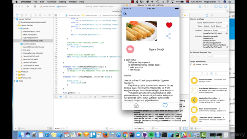
Task: Tap the favorites heart tab in simulator
Action: click(165, 105)
